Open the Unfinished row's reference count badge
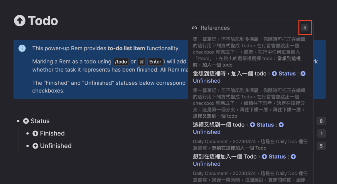337x184 pixels. point(321,146)
